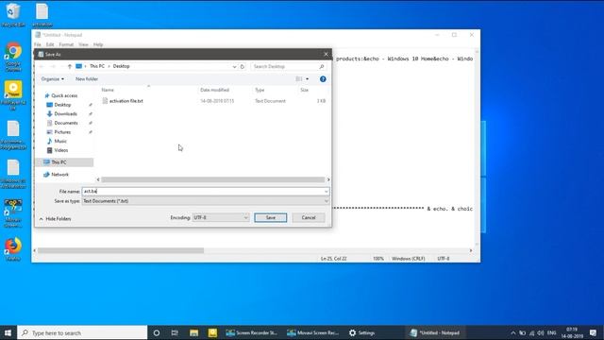
Task: Collapse the folder pane with Hide Folders
Action: click(55, 219)
